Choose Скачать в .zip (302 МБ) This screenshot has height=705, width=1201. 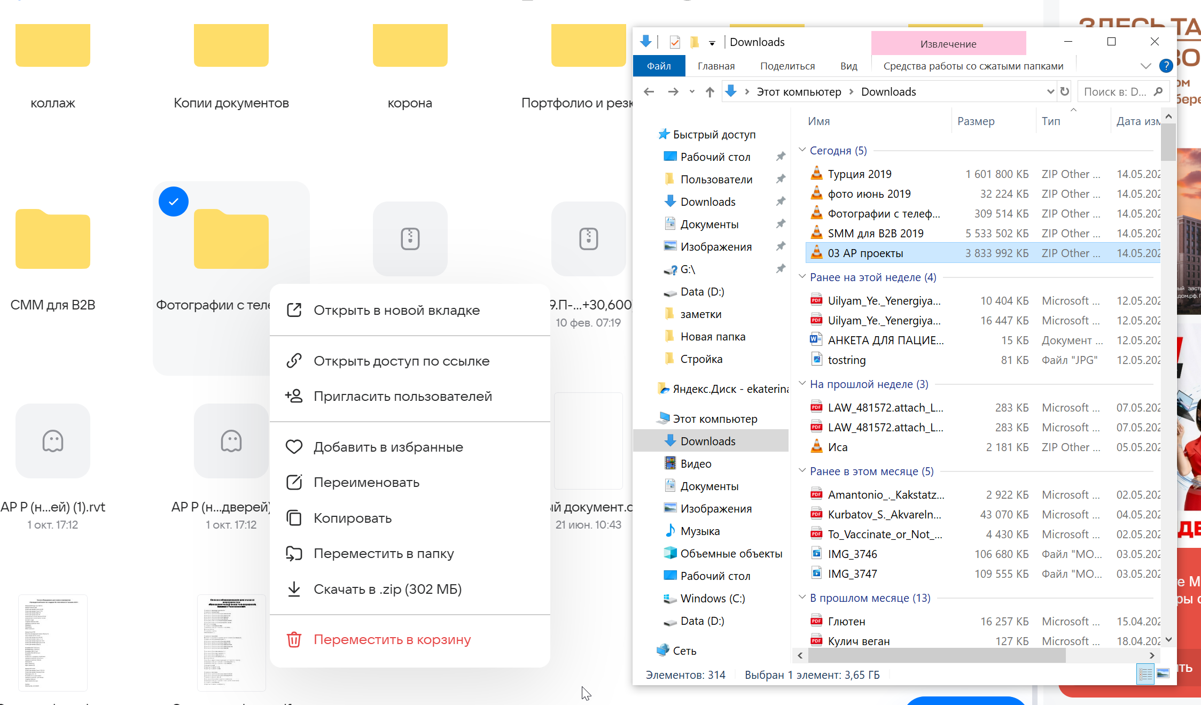pos(387,589)
